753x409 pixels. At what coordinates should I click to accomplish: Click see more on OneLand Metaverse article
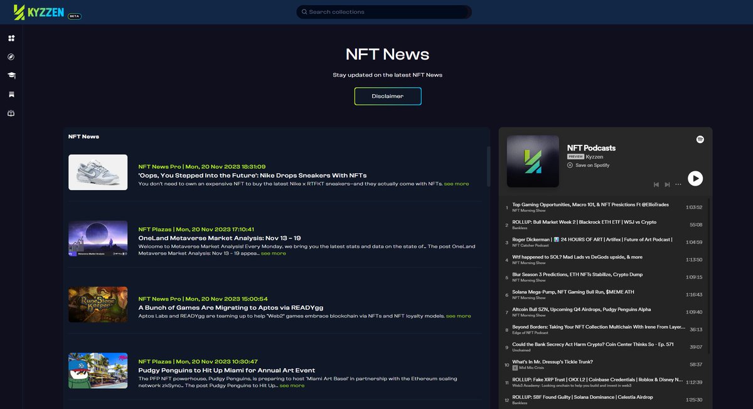[274, 253]
